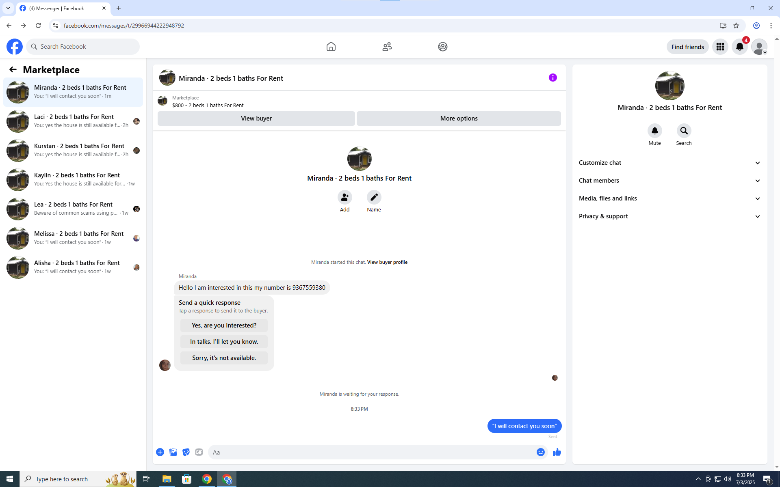Open the Laci conversation in list
The image size is (780, 487).
[x=73, y=121]
